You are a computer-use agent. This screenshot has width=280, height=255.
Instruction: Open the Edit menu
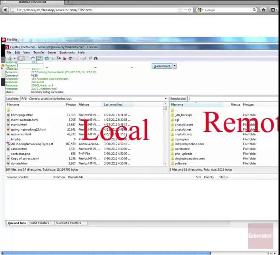[17, 53]
